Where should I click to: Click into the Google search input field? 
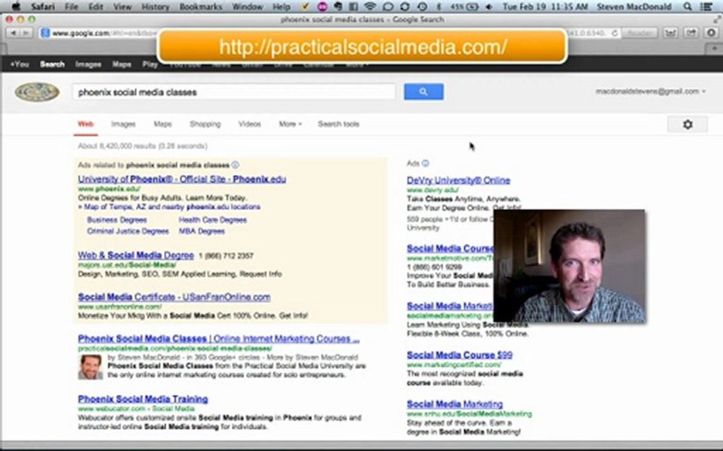coord(233,92)
